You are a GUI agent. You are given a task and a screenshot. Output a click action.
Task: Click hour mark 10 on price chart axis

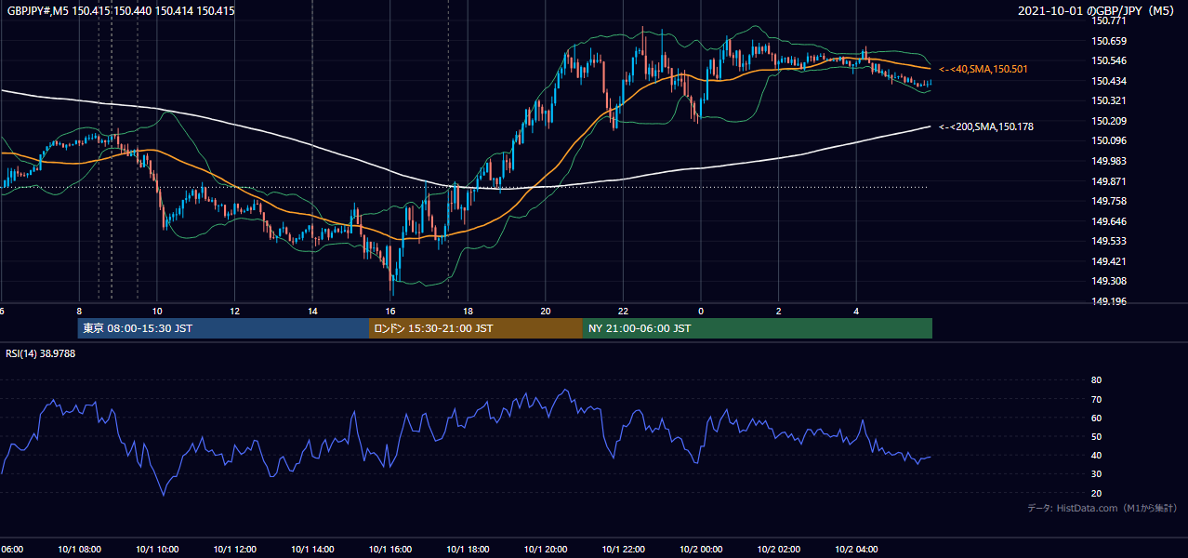[x=157, y=311]
